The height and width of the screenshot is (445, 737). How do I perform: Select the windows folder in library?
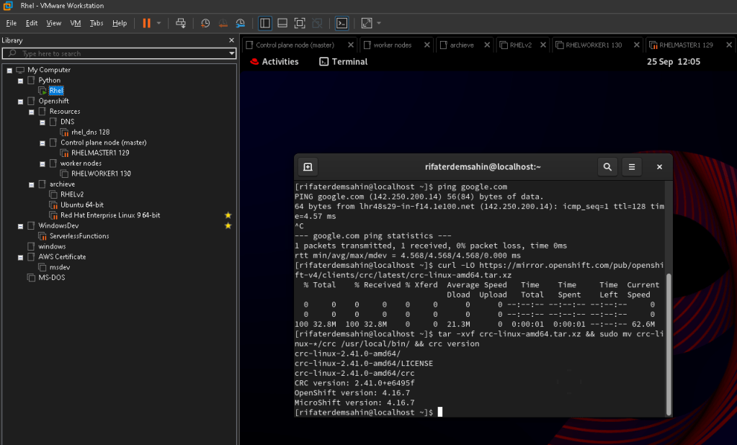click(x=52, y=246)
